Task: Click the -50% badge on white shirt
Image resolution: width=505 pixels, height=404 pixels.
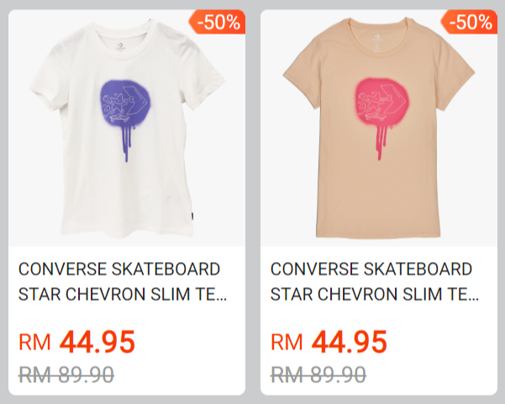Action: pos(218,22)
